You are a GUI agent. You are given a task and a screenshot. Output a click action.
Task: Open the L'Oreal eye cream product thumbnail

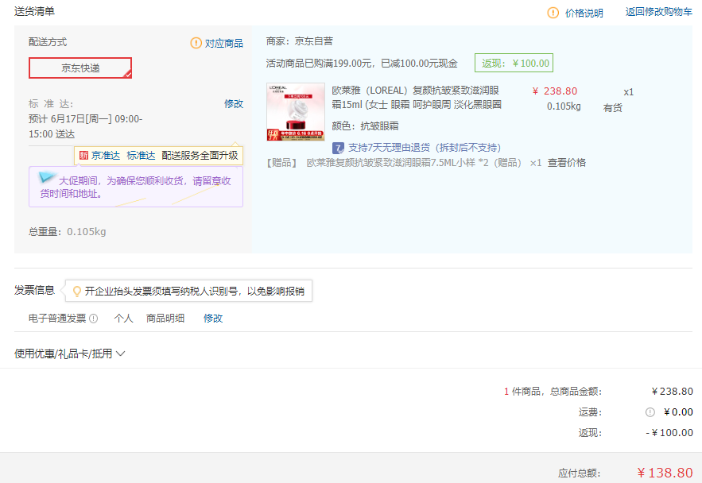[x=296, y=112]
